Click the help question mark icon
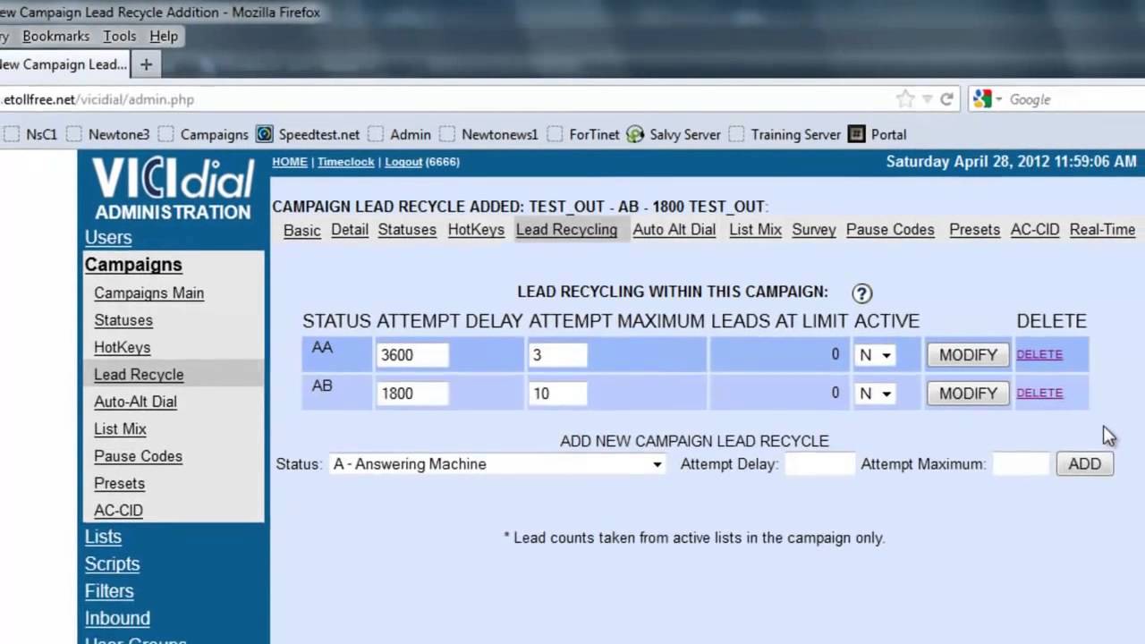1145x644 pixels. click(861, 293)
